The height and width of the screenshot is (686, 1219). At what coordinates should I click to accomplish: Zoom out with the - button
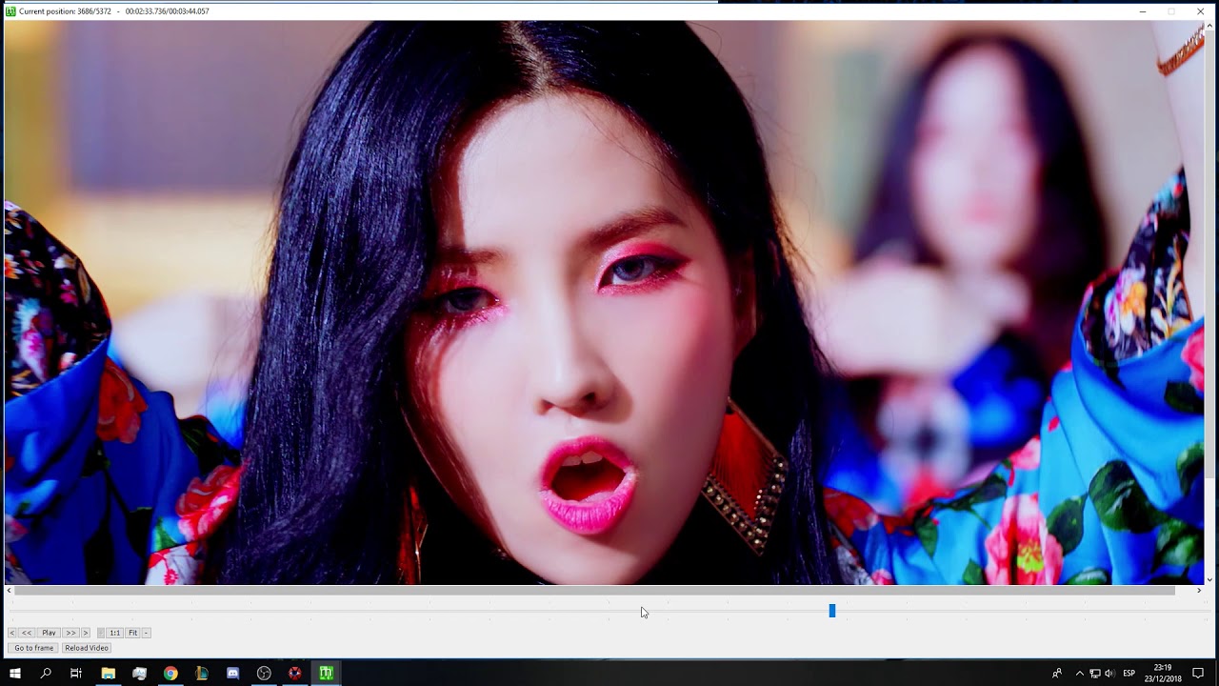(146, 633)
